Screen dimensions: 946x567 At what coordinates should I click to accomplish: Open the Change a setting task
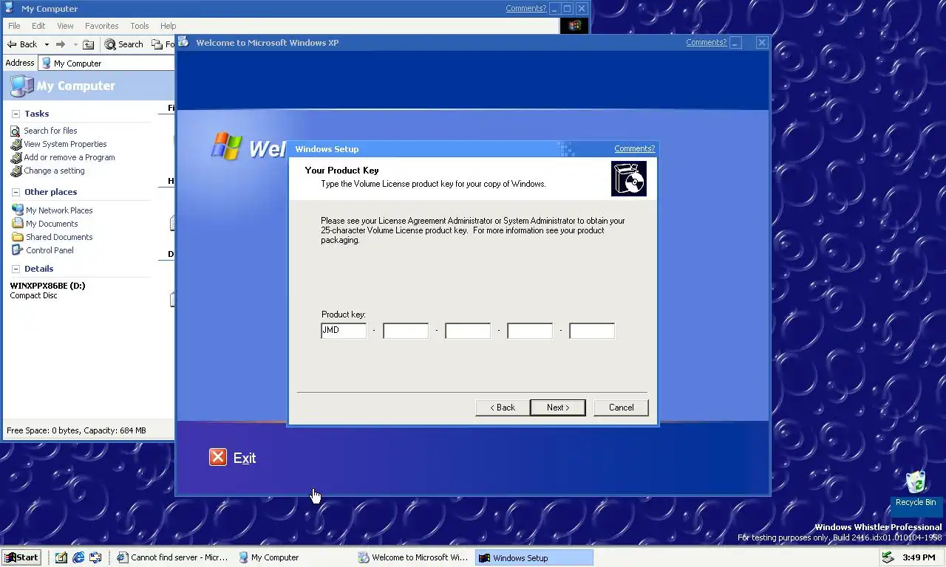(54, 171)
